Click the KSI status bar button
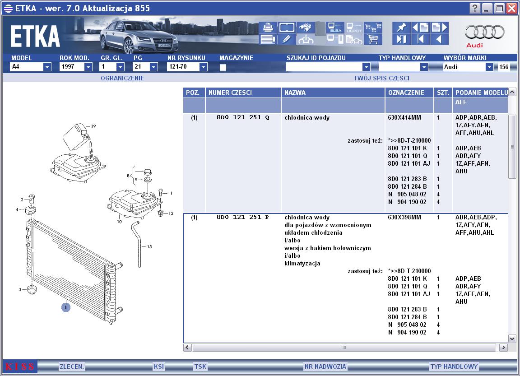 (x=159, y=367)
